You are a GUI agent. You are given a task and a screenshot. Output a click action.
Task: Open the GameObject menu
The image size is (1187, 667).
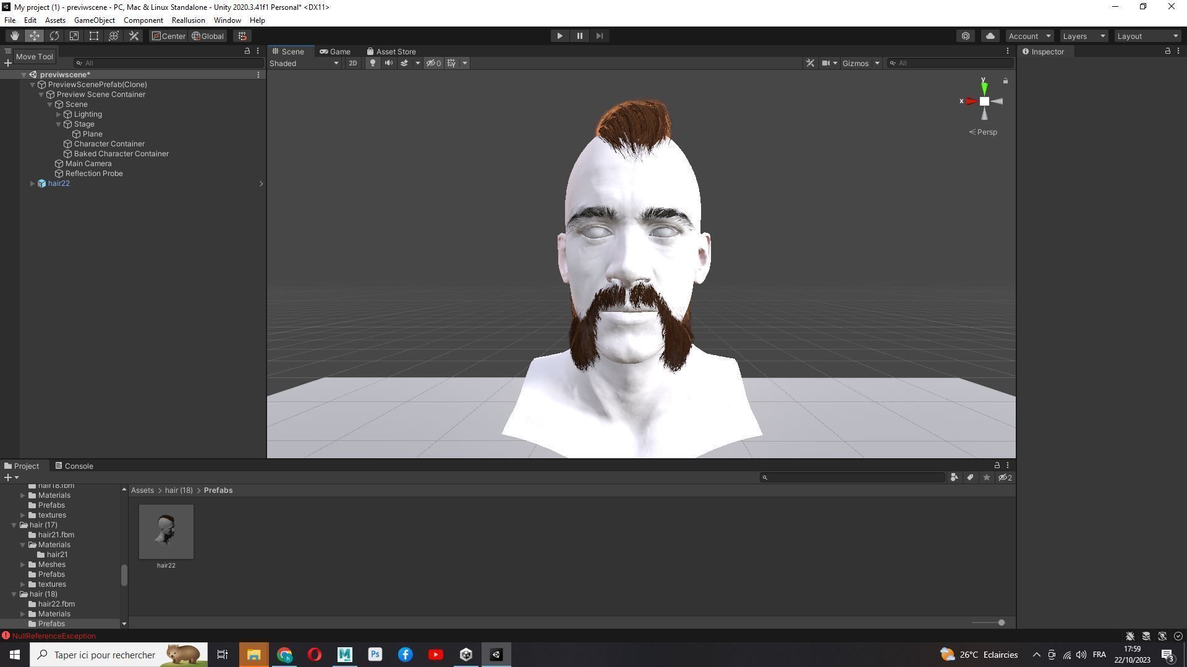(x=94, y=20)
